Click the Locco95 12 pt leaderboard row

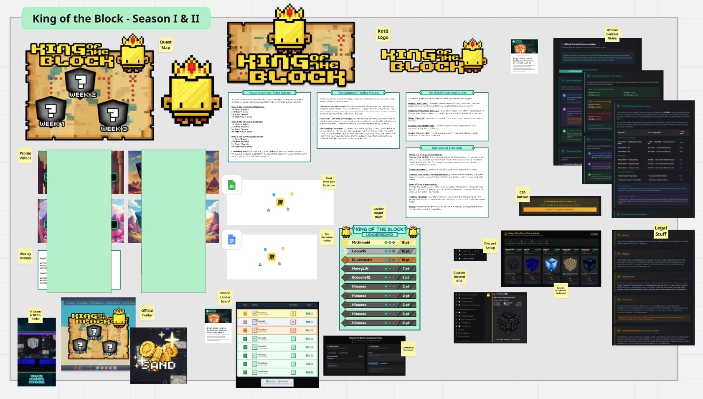click(379, 251)
